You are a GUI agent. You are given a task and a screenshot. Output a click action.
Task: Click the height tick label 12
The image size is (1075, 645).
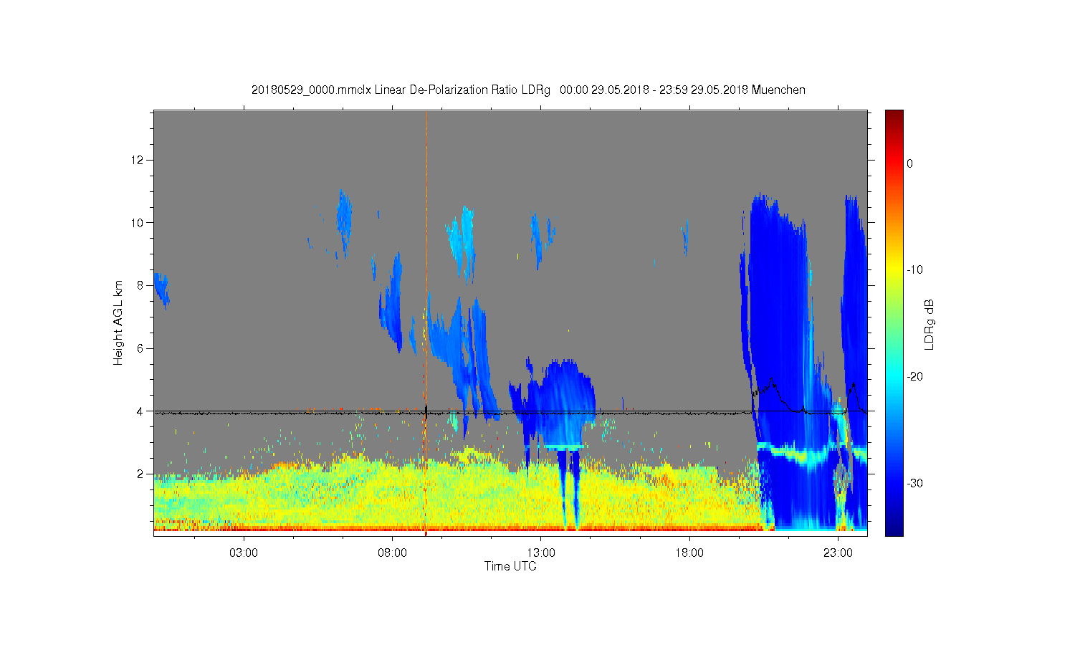click(x=139, y=159)
